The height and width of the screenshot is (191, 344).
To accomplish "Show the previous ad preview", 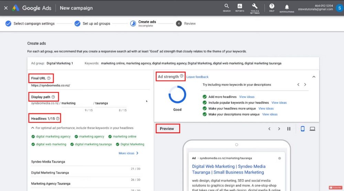I will coord(269,129).
